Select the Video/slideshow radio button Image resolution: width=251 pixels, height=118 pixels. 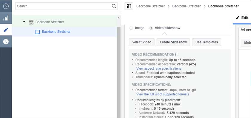tap(151, 28)
